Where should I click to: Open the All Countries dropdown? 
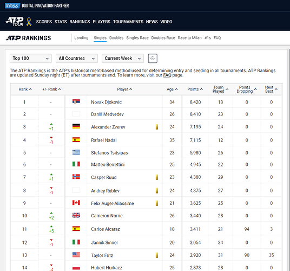point(77,59)
